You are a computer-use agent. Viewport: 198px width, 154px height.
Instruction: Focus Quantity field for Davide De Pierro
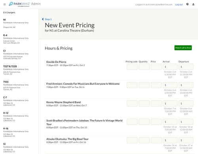(144, 67)
